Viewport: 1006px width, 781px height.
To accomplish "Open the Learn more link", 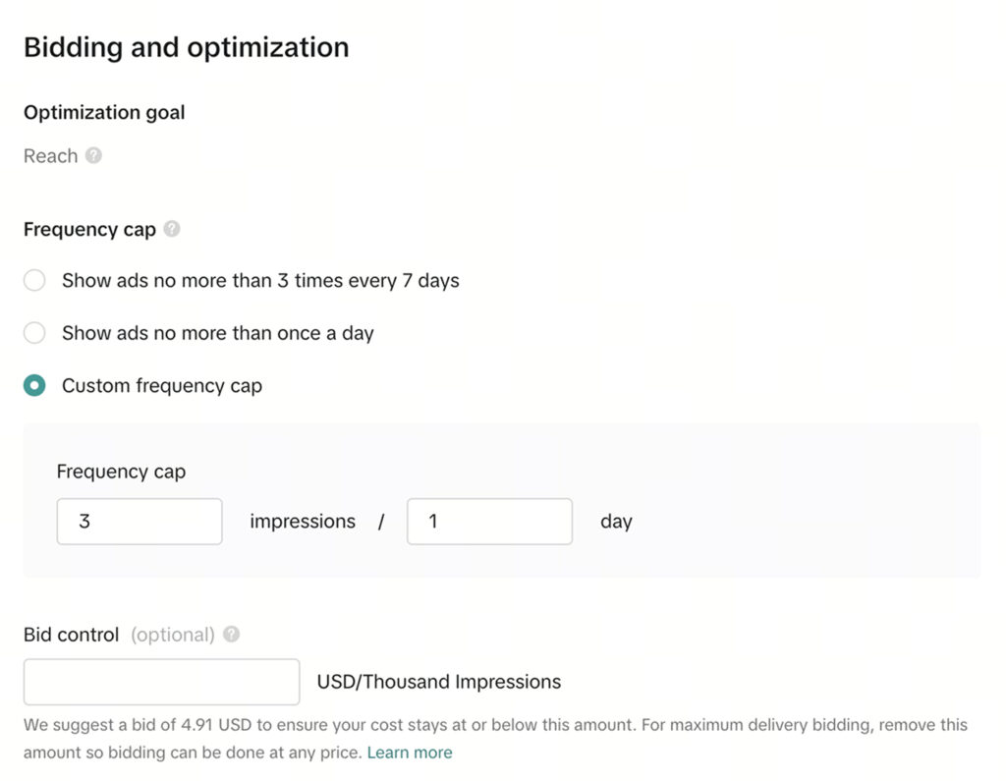I will (x=410, y=753).
